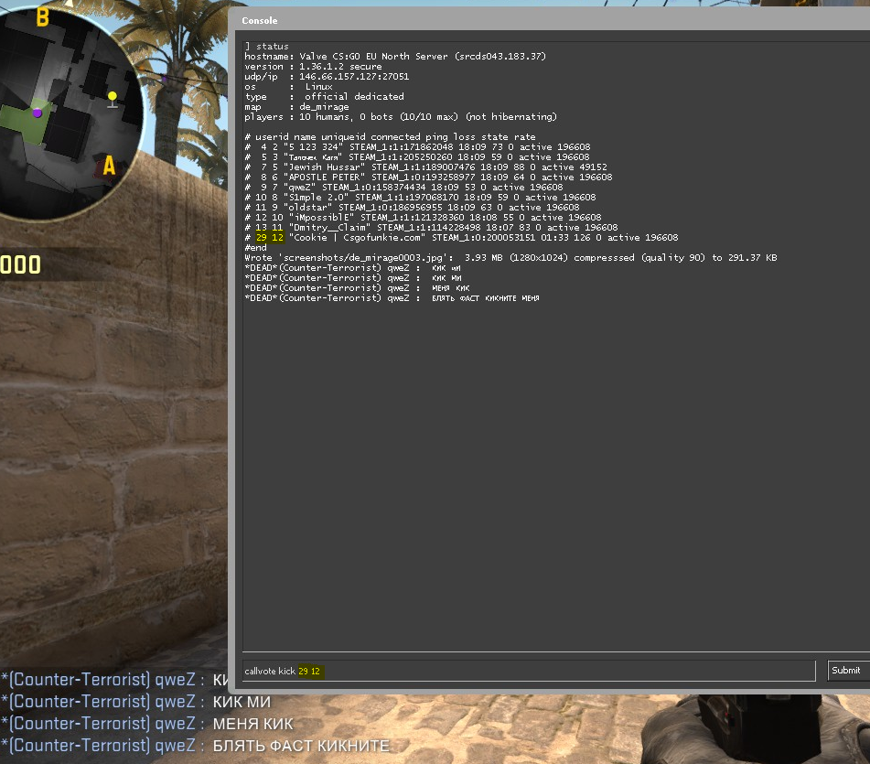870x764 pixels.
Task: Select the player row "Cookie | Csgofunkie.com"
Action: click(461, 238)
